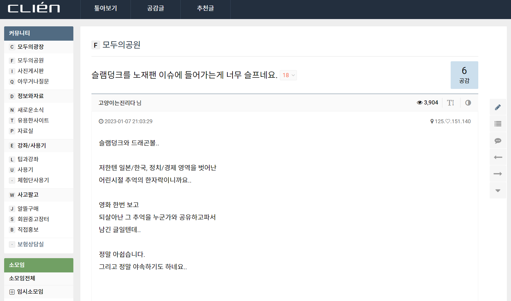Click the CLIEN logo
The height and width of the screenshot is (301, 511).
[x=34, y=9]
